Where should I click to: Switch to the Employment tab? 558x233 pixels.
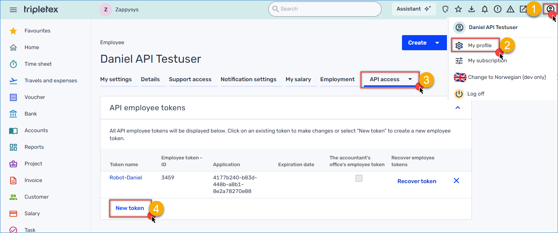click(337, 79)
